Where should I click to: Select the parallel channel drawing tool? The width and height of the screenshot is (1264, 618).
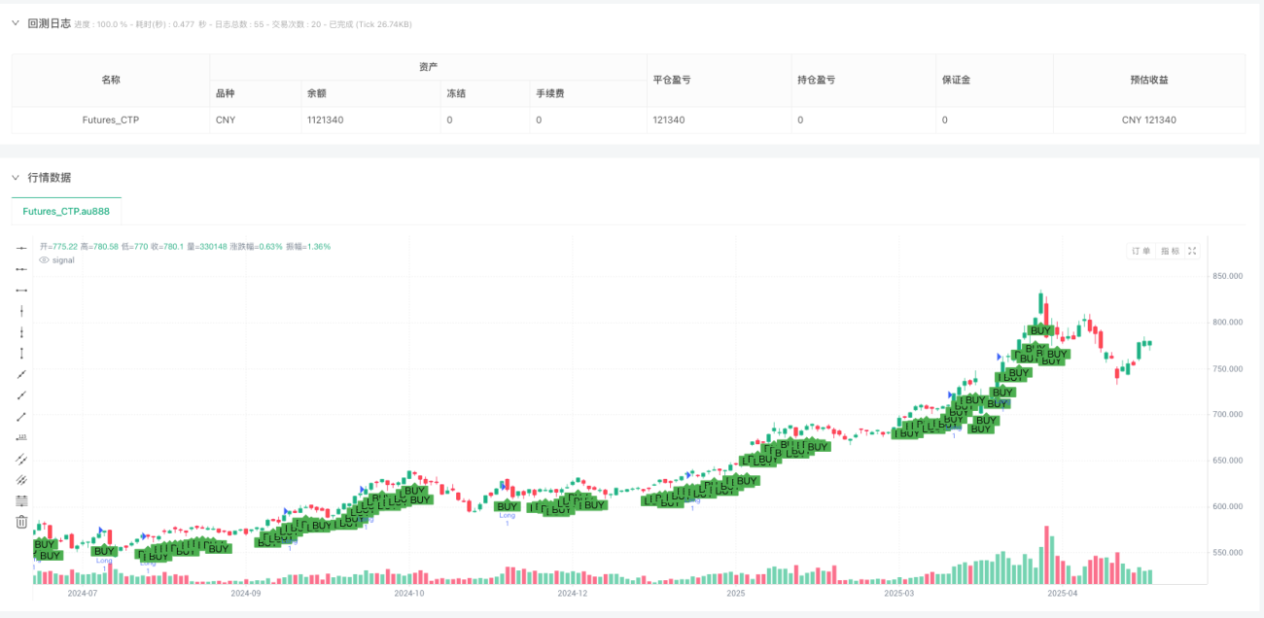pos(21,459)
